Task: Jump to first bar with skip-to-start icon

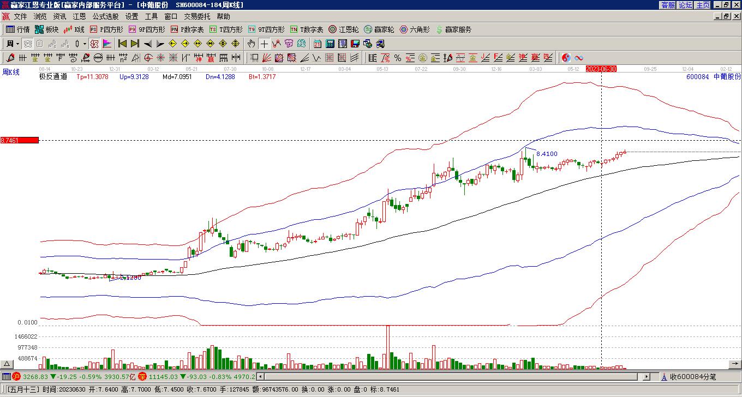Action: click(123, 44)
